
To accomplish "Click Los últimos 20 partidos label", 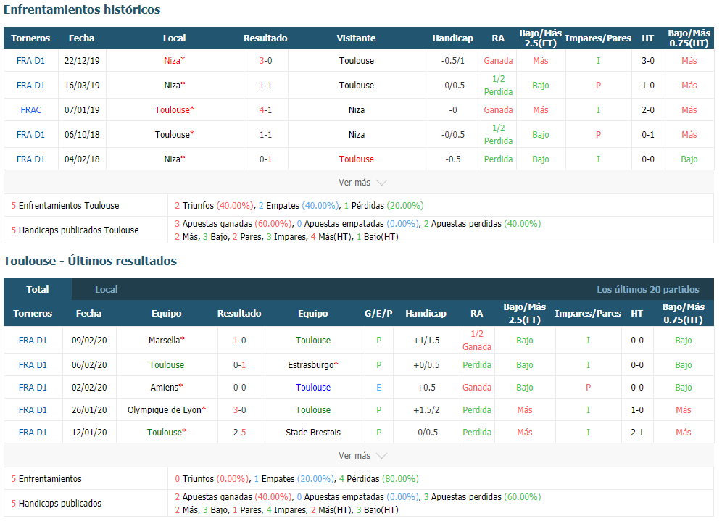I will (648, 290).
